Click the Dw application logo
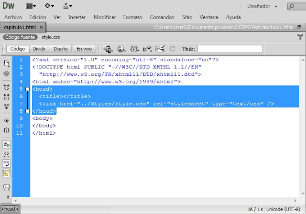This screenshot has width=306, height=214. 9,6
